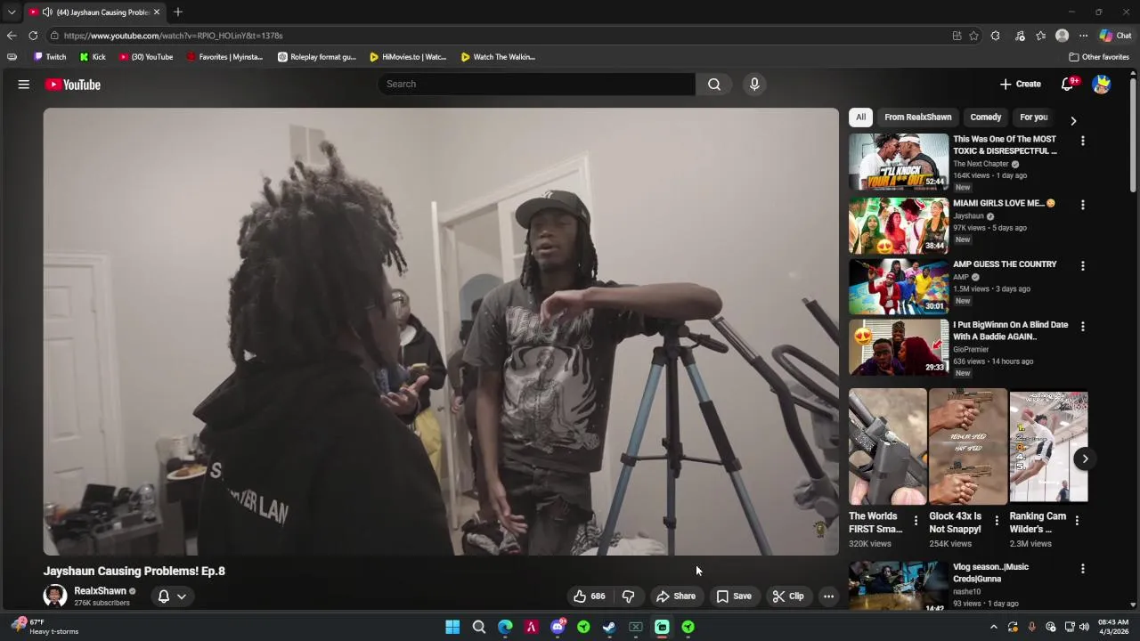This screenshot has height=641, width=1140.
Task: Open Watch The Walkin... bookmark
Action: pos(498,57)
